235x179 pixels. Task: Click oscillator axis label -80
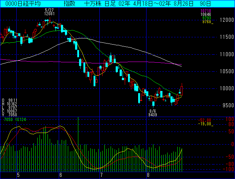(230, 164)
